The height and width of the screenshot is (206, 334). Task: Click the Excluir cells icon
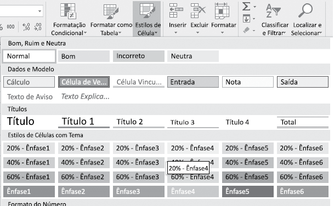198,10
